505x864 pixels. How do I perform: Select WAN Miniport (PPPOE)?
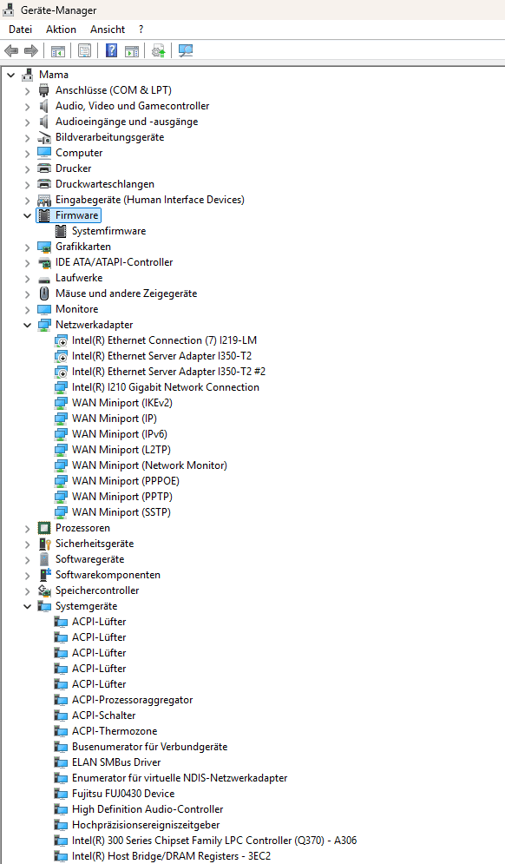pos(126,481)
